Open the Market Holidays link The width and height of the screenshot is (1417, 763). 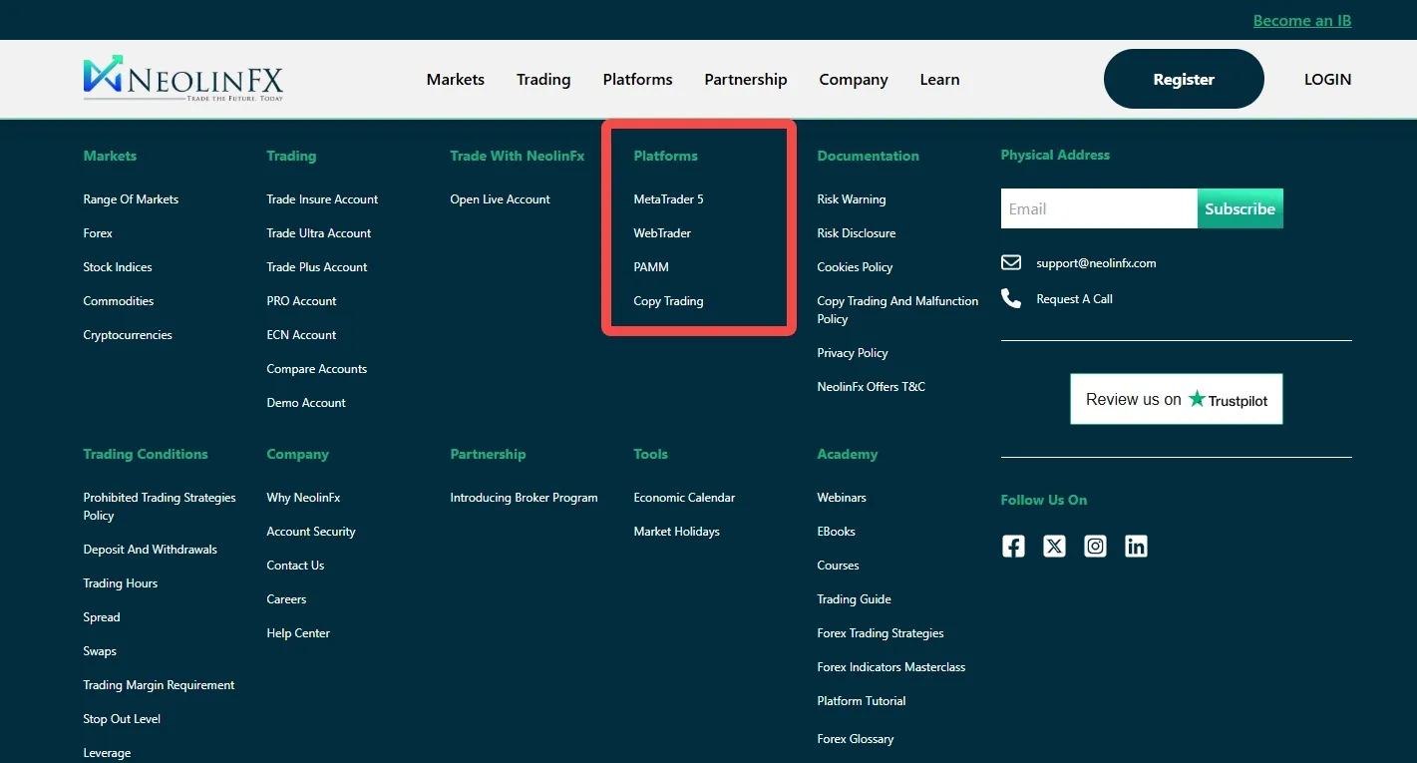coord(676,532)
